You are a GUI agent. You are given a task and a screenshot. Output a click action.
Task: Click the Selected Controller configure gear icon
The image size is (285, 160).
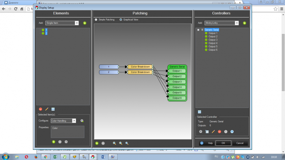pyautogui.click(x=200, y=131)
